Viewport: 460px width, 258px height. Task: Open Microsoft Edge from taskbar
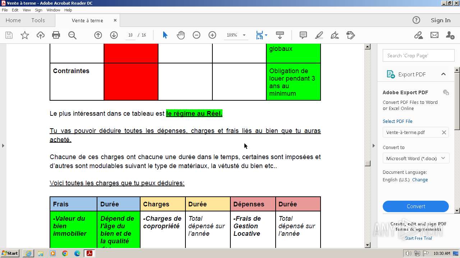pos(77,253)
